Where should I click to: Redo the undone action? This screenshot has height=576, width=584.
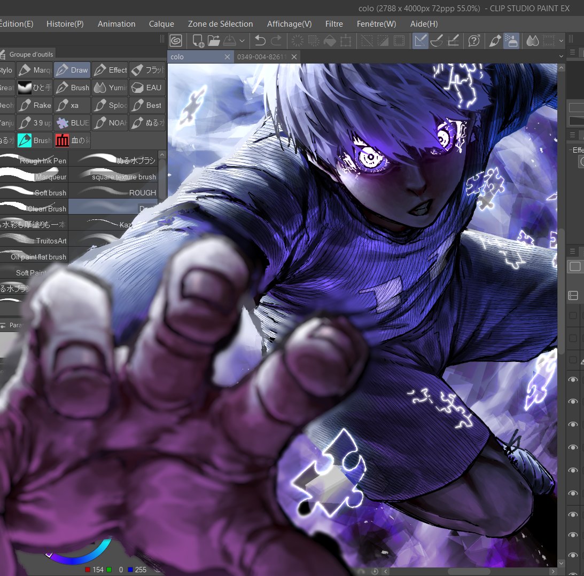(276, 41)
